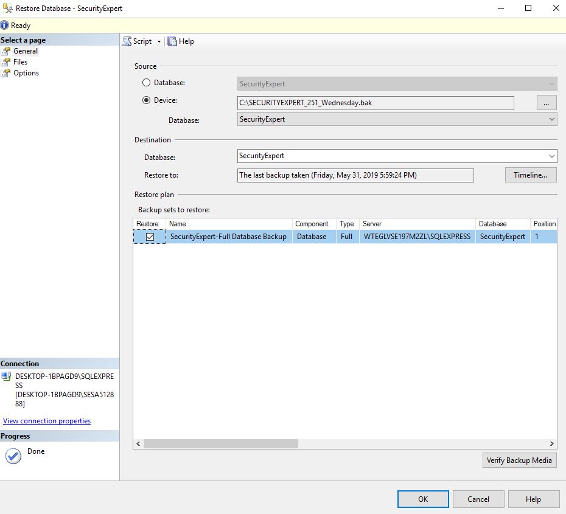Close the Restore Database window

[x=556, y=9]
